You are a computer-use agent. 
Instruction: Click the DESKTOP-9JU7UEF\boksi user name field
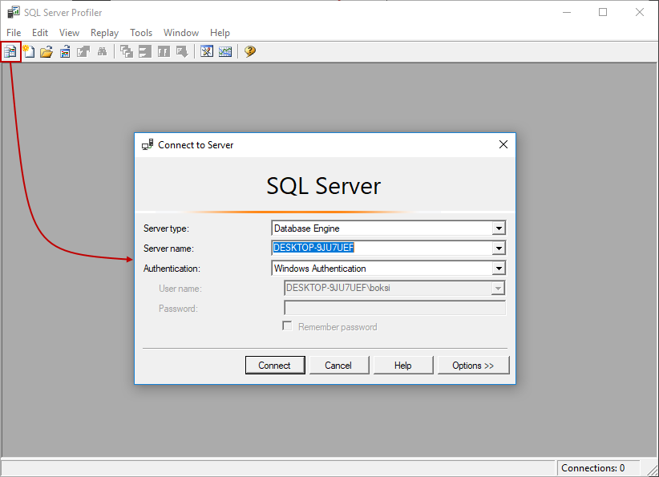pyautogui.click(x=394, y=288)
